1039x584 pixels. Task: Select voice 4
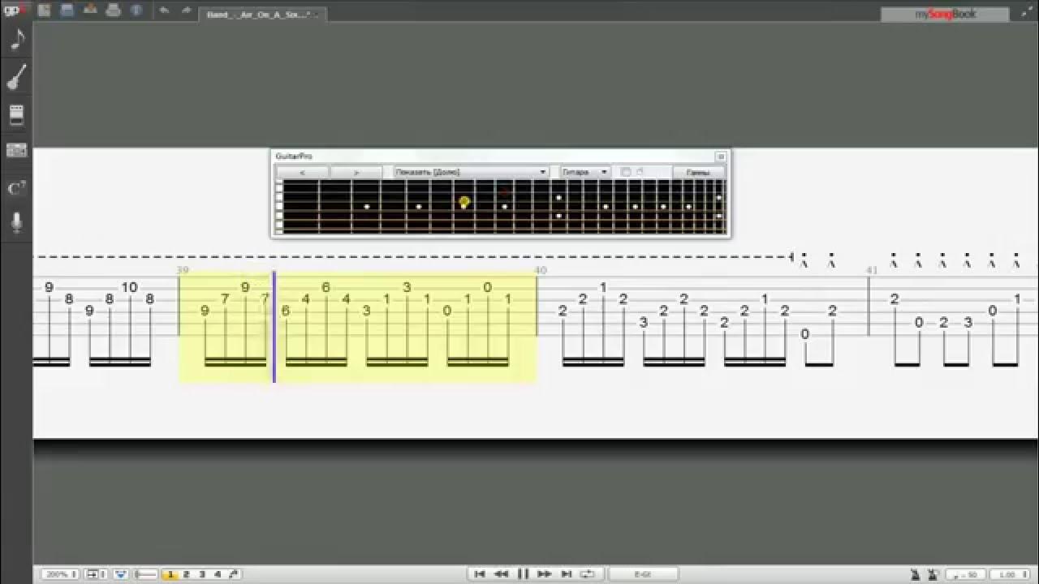[218, 574]
